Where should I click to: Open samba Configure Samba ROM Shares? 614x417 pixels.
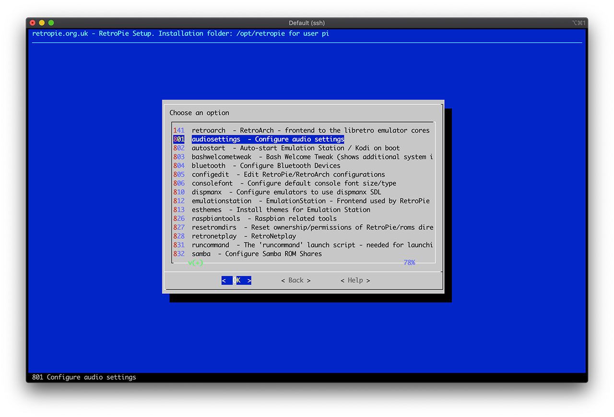point(257,254)
